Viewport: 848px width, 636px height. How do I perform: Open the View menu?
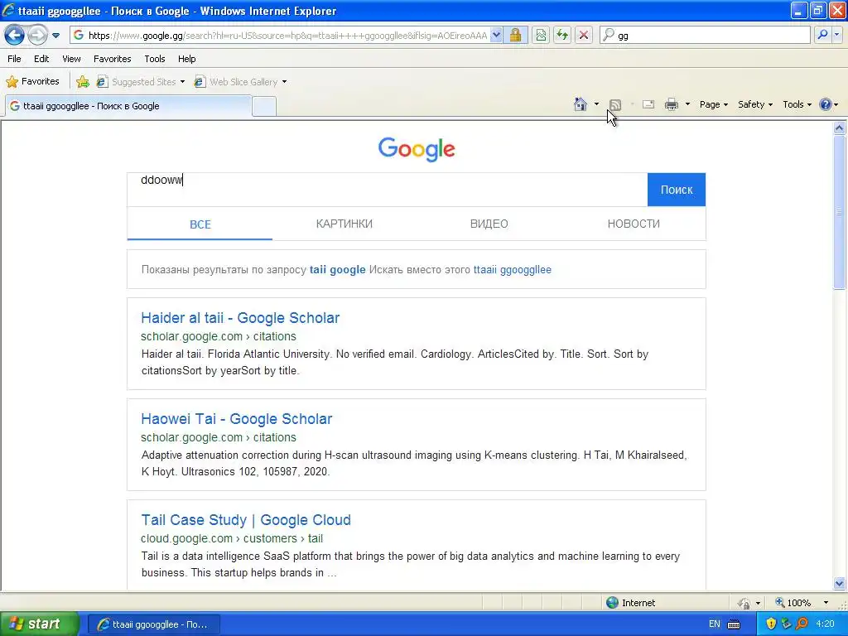pyautogui.click(x=71, y=59)
